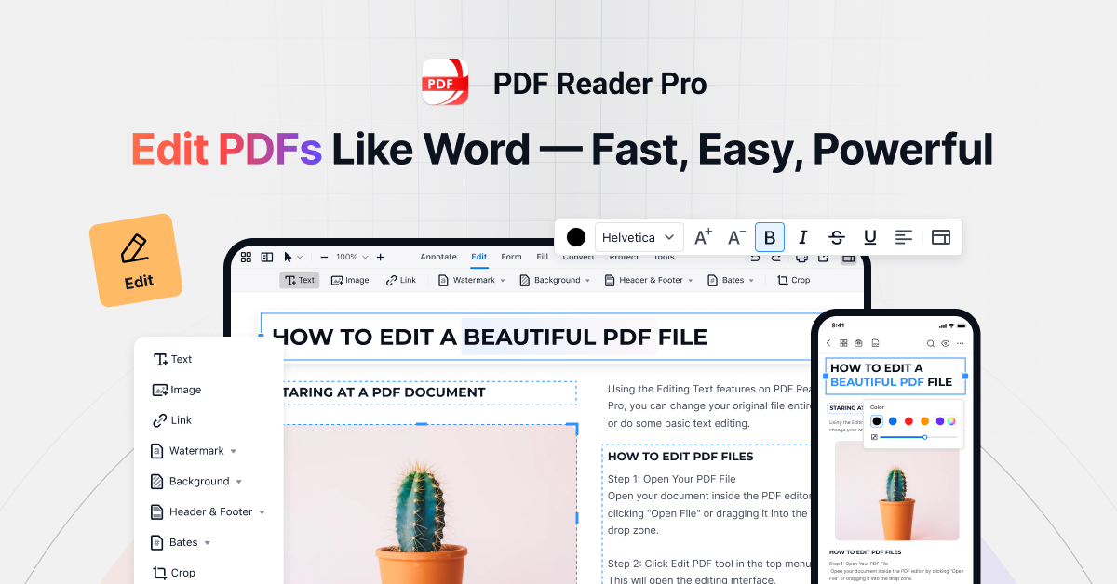Click the cactus photo in the document

[428, 502]
